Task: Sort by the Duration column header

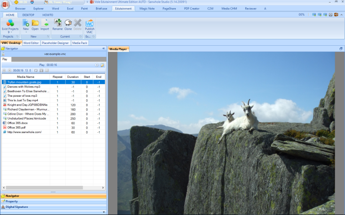Action: [73, 77]
